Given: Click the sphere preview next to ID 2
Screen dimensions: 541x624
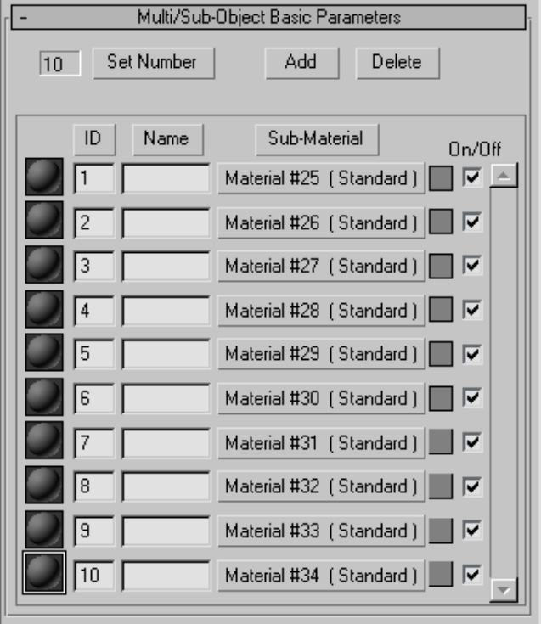Looking at the screenshot, I should pos(44,222).
